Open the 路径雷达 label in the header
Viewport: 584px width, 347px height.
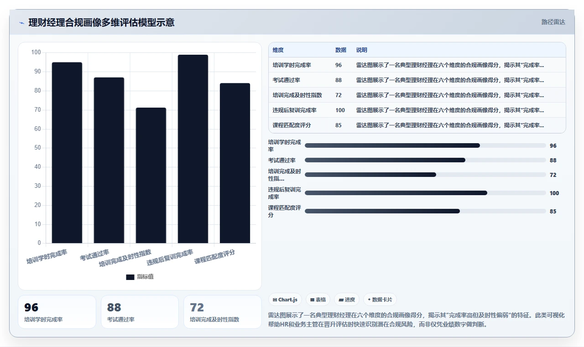[x=553, y=22]
